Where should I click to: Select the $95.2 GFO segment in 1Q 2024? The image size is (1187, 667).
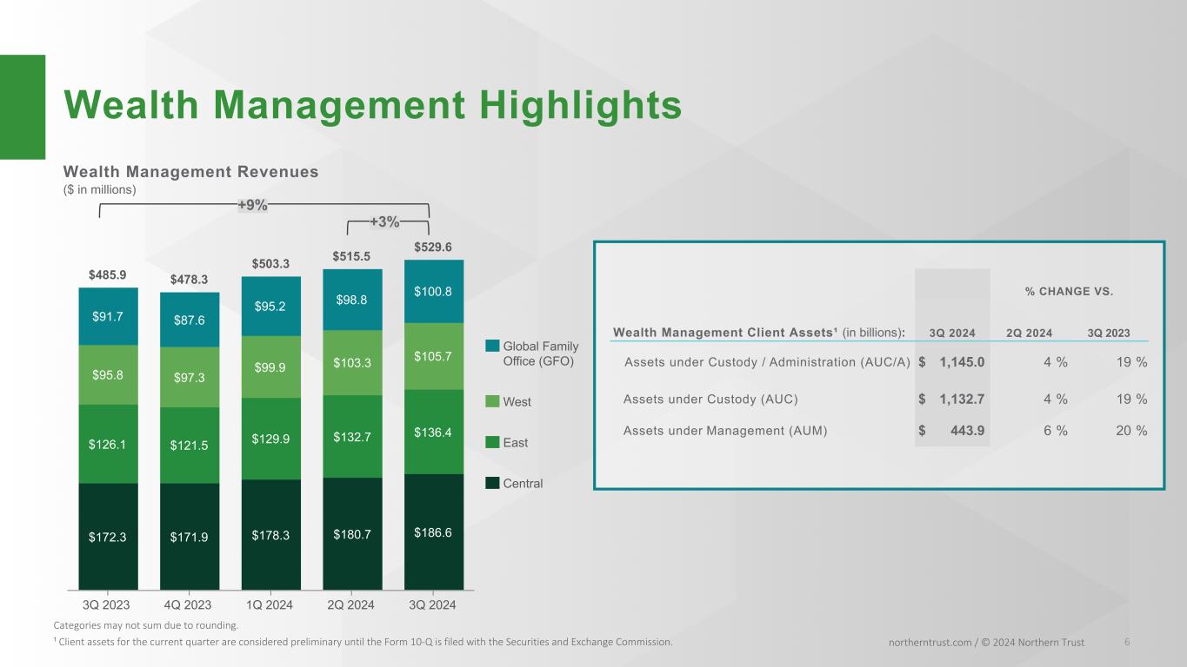point(271,306)
